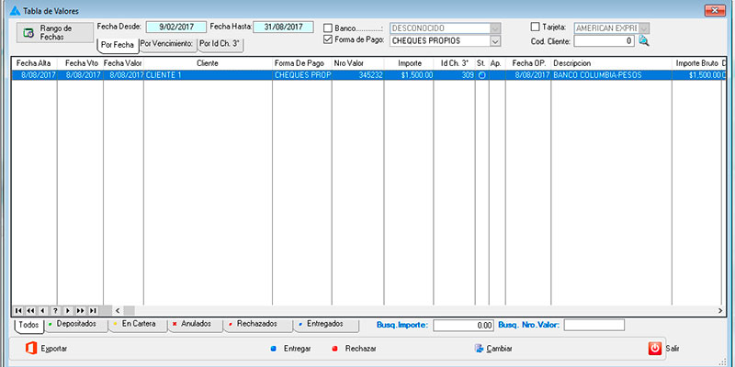
Task: Click the Exportar Office icon
Action: [x=29, y=349]
